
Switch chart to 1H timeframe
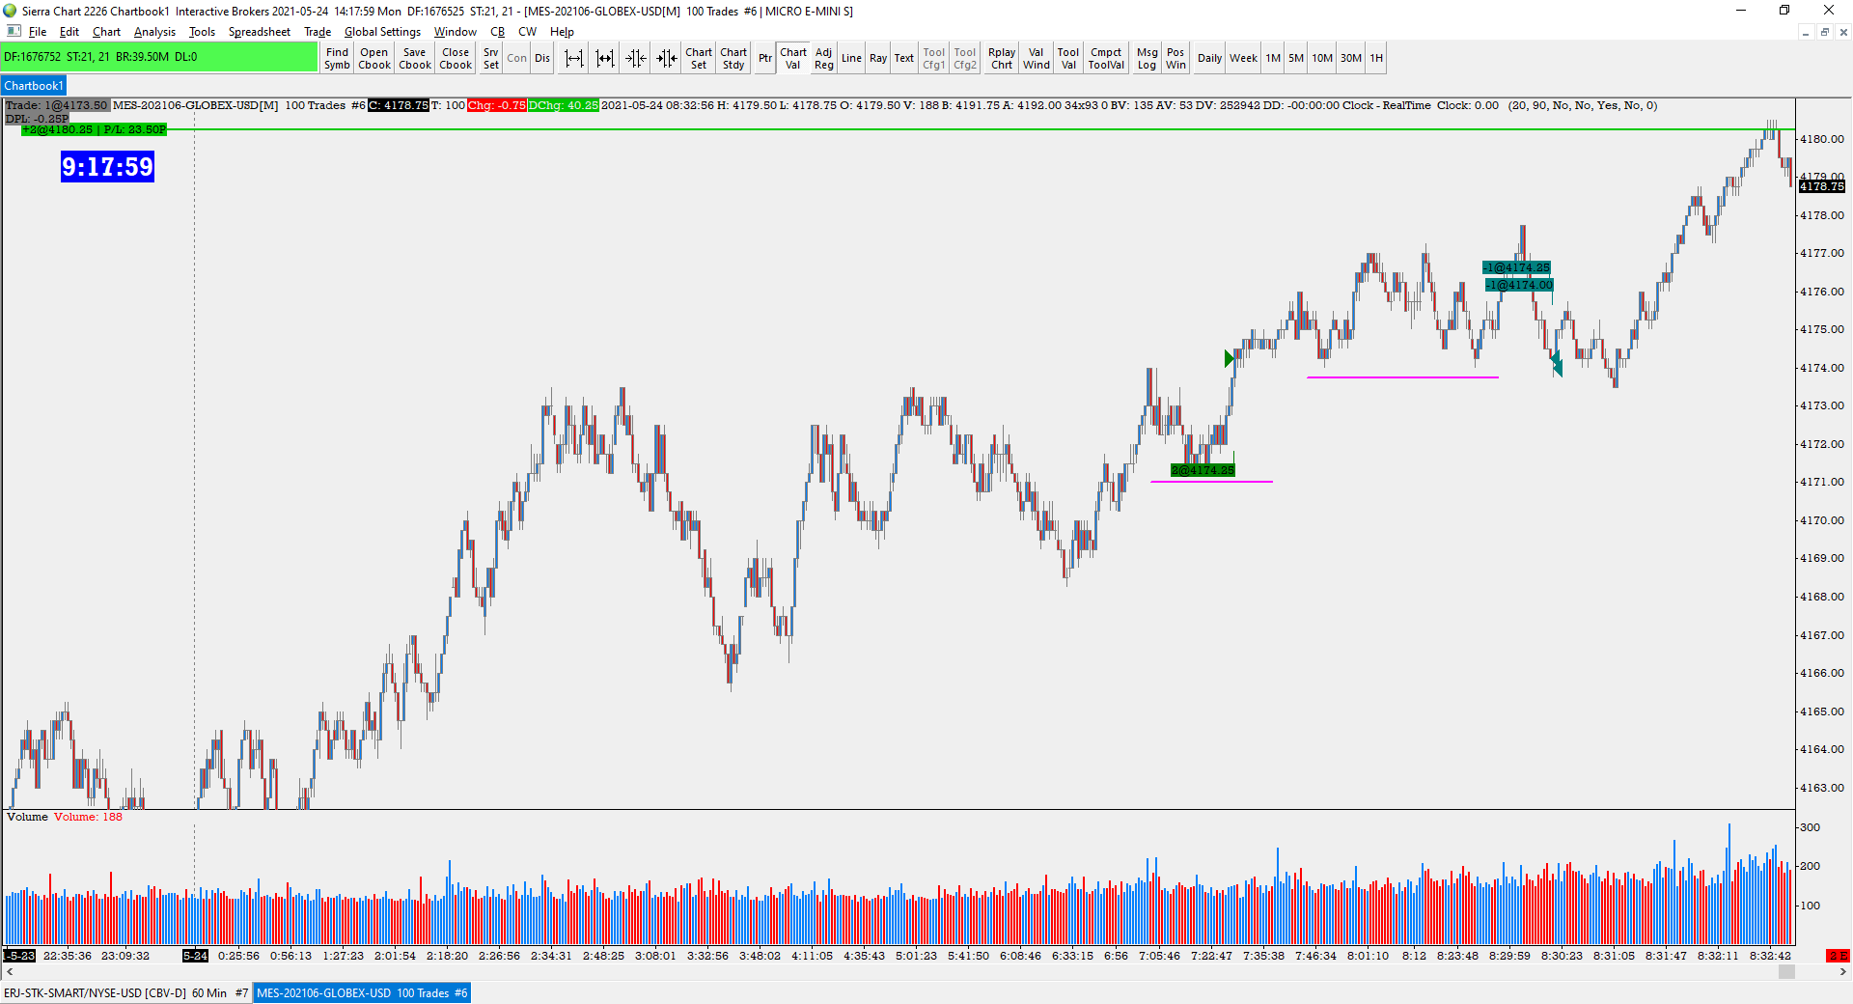(x=1376, y=59)
